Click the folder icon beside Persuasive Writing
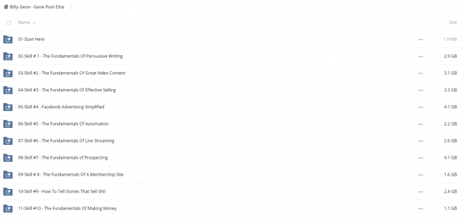This screenshot has width=465, height=217. pyautogui.click(x=8, y=56)
